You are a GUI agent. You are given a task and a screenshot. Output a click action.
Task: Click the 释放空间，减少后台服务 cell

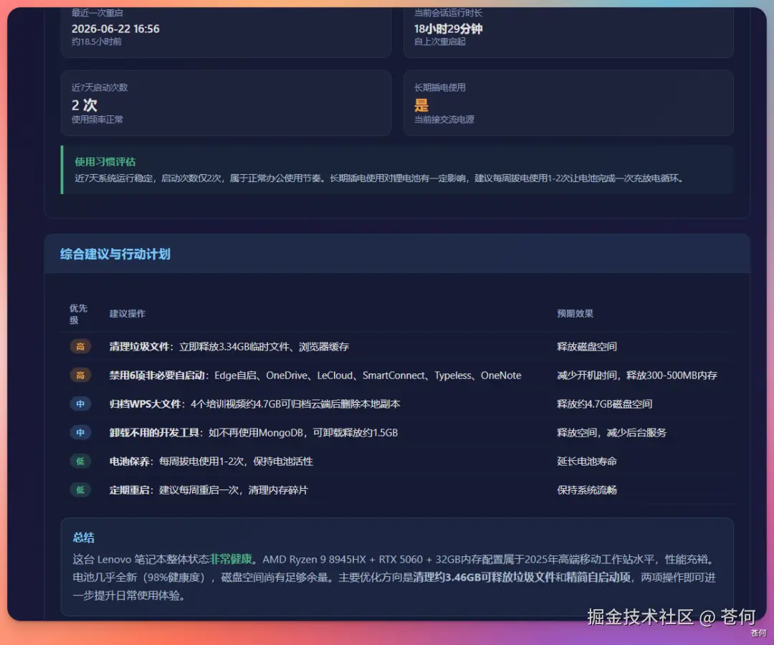pos(611,432)
